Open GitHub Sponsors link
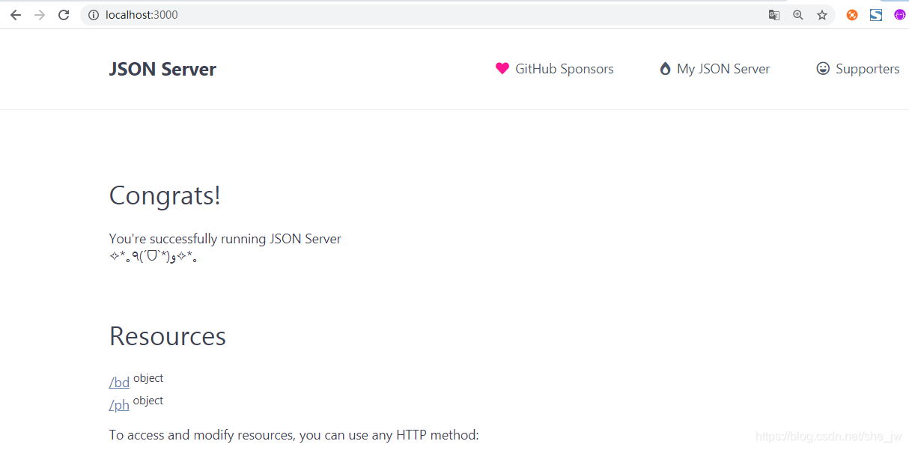This screenshot has height=450, width=909. coord(555,69)
